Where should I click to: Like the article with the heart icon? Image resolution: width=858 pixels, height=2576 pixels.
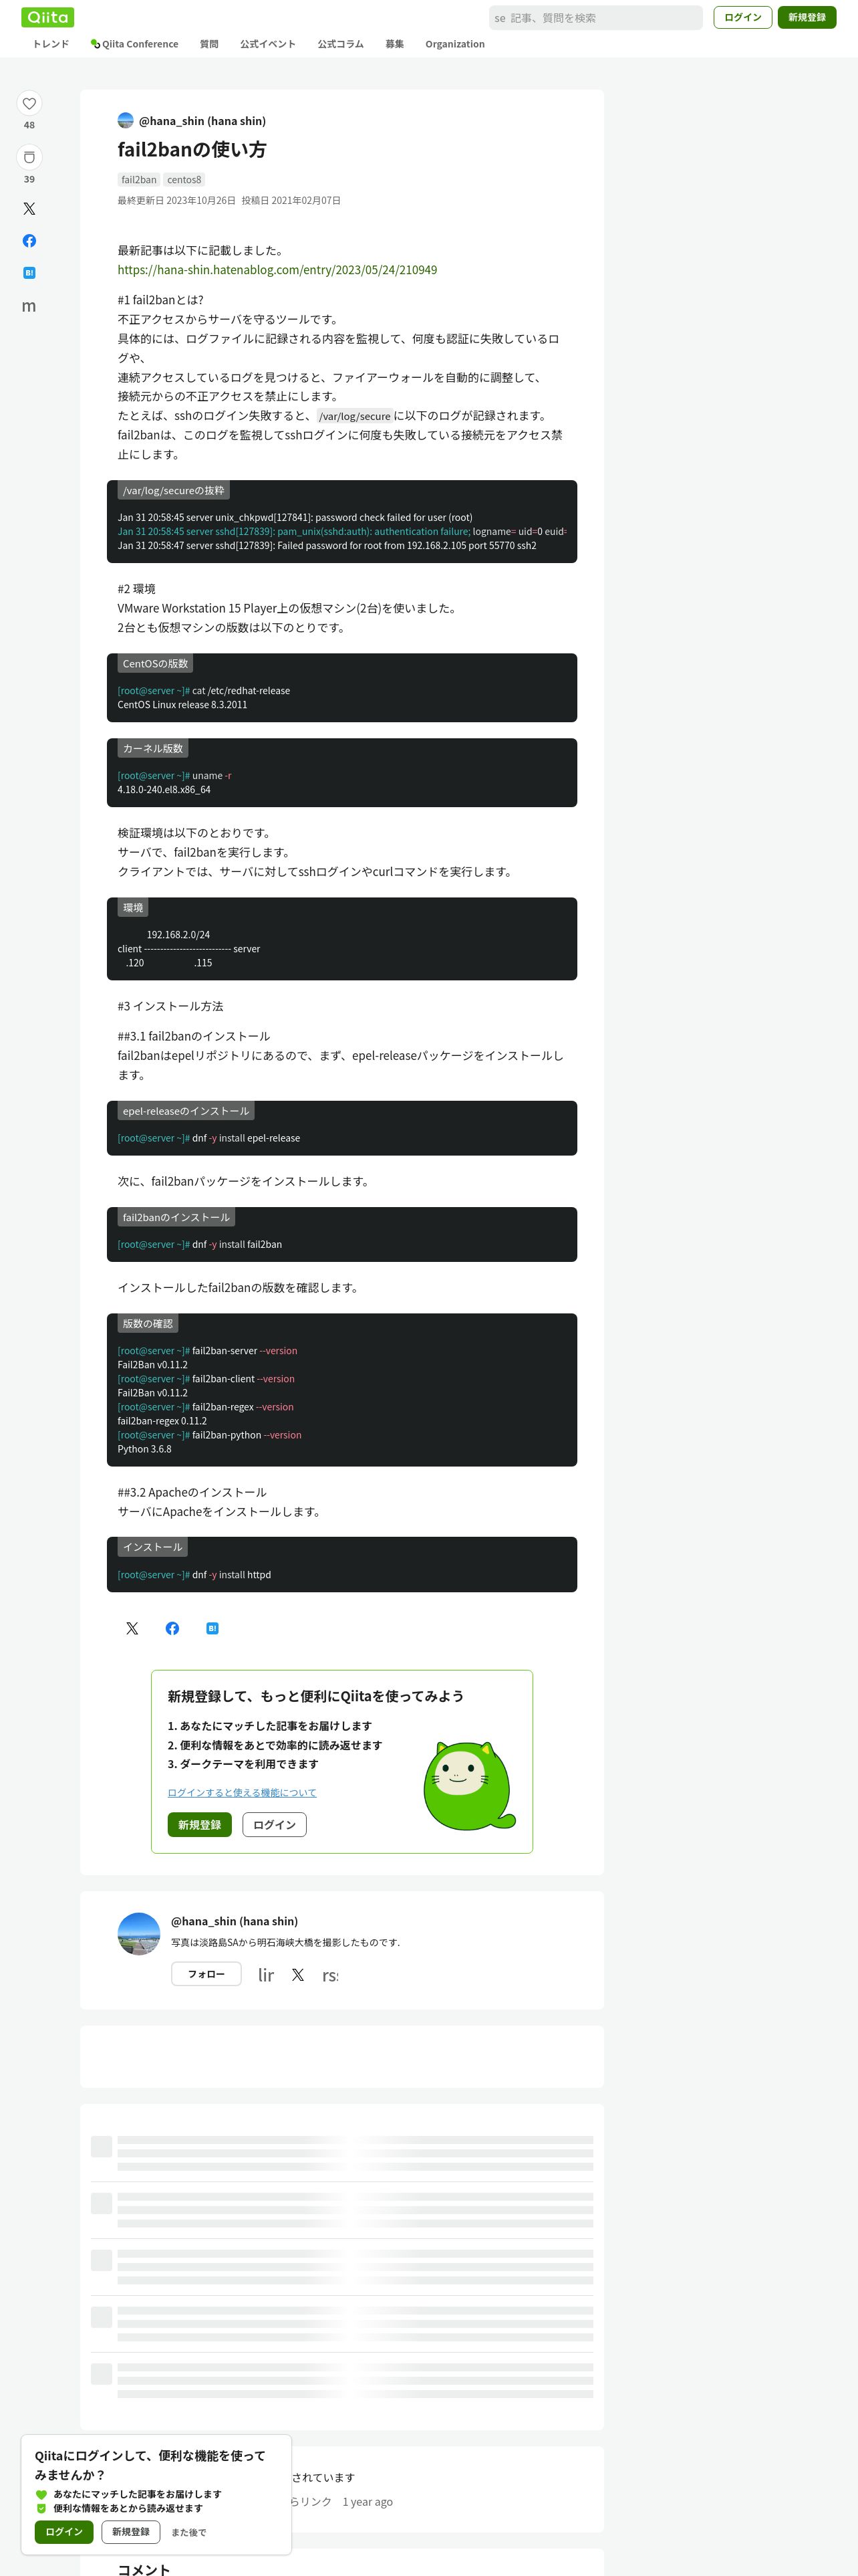click(29, 103)
